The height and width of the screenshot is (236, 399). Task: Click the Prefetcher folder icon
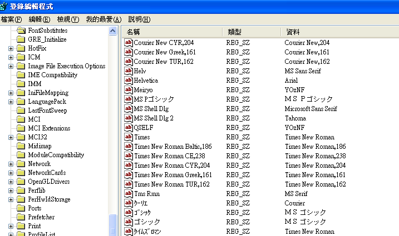click(21, 217)
